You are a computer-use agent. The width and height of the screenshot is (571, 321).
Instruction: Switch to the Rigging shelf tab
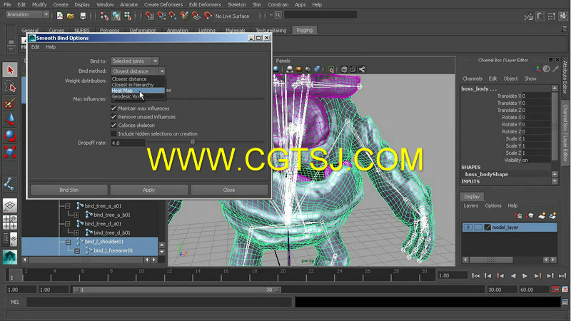click(x=305, y=30)
